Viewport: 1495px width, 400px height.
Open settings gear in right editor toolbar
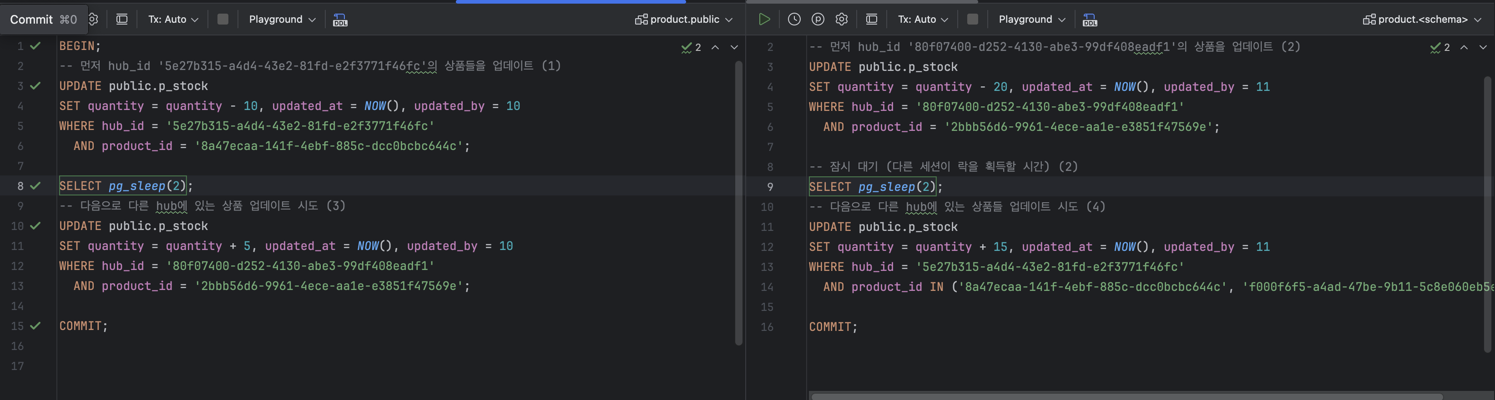point(842,20)
